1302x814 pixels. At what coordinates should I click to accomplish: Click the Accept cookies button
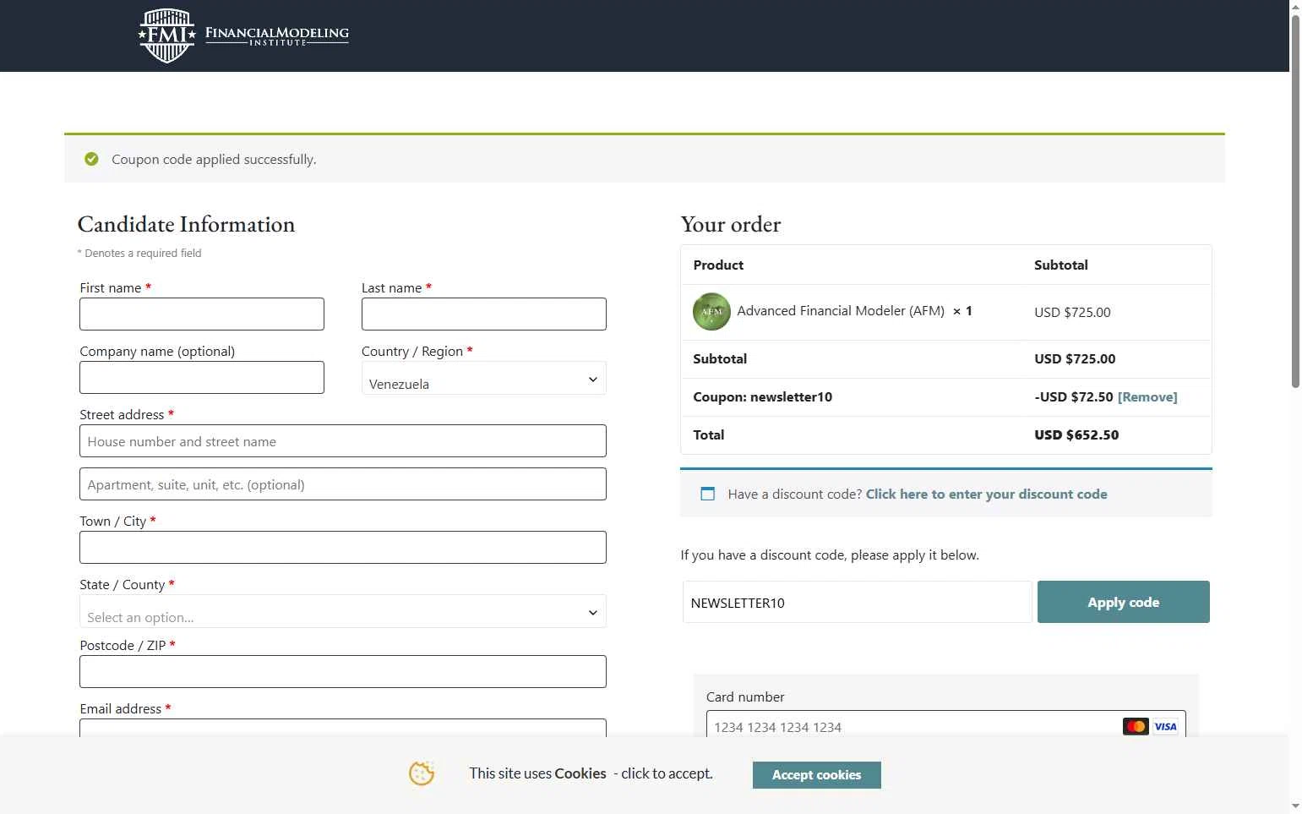(x=816, y=775)
